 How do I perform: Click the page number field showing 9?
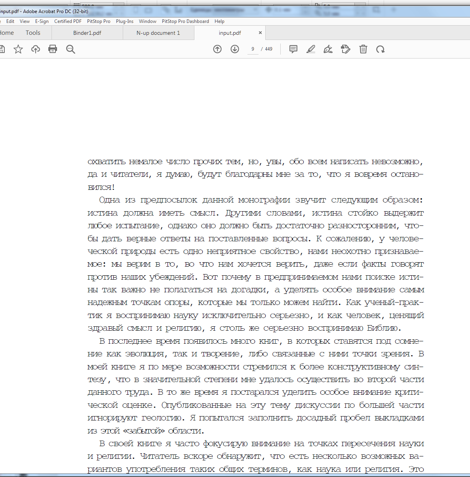(x=253, y=49)
